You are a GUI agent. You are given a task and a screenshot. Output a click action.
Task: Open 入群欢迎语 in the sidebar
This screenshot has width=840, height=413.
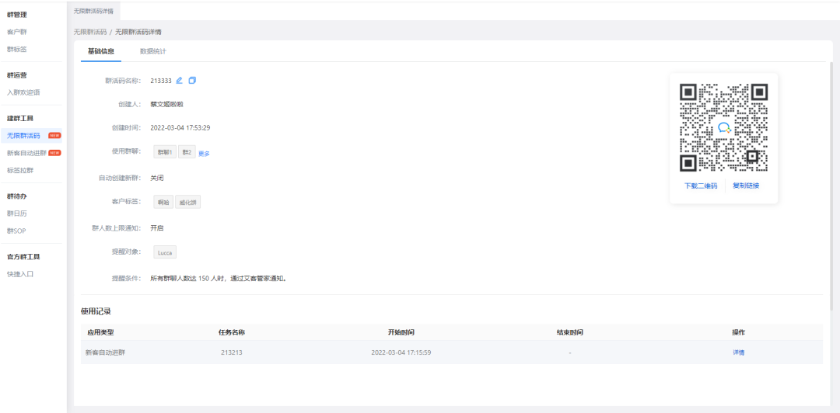[23, 92]
